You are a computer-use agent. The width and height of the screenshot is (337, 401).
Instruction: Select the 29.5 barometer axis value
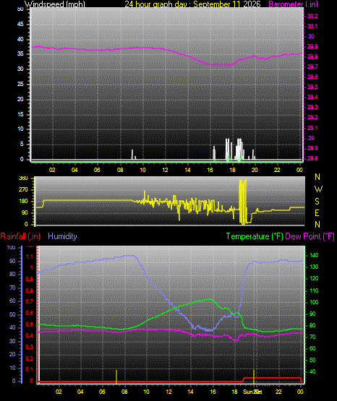(312, 87)
